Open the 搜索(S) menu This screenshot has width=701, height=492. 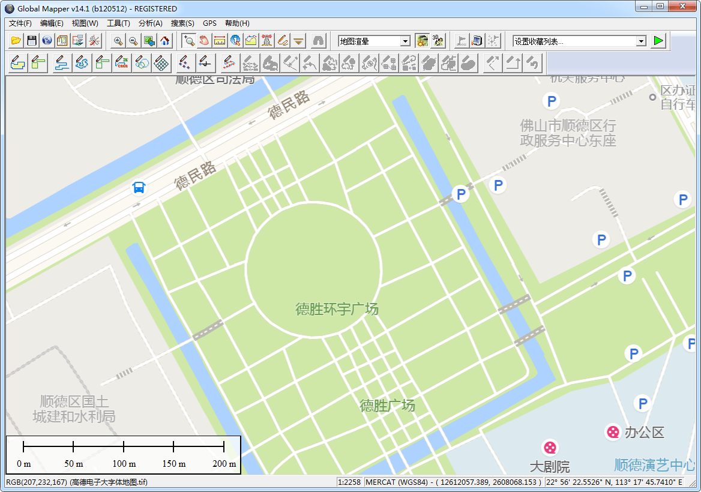pyautogui.click(x=182, y=23)
